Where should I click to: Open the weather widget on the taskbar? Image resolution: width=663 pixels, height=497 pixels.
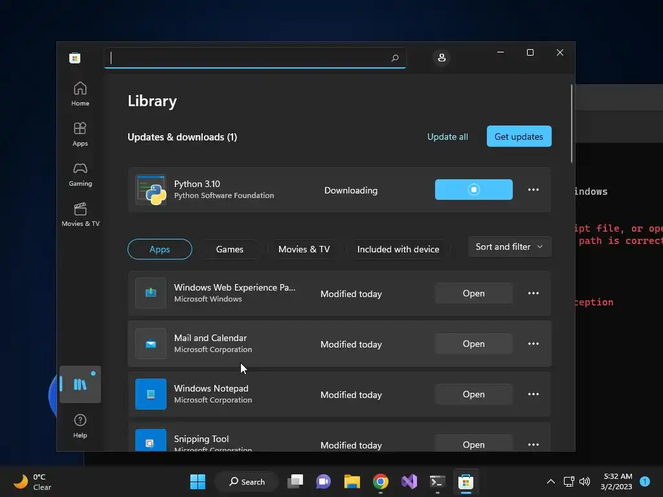[32, 481]
